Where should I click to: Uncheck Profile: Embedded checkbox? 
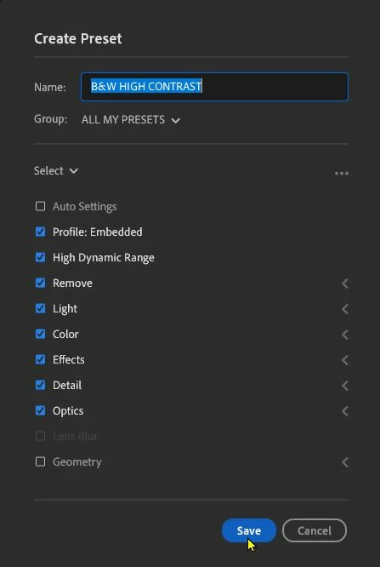tap(40, 232)
